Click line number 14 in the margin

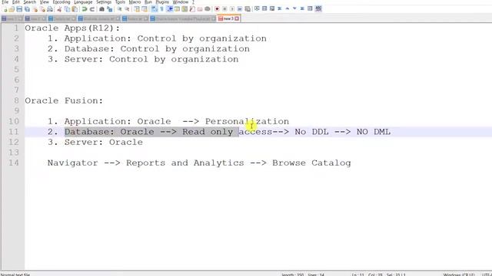pos(14,163)
